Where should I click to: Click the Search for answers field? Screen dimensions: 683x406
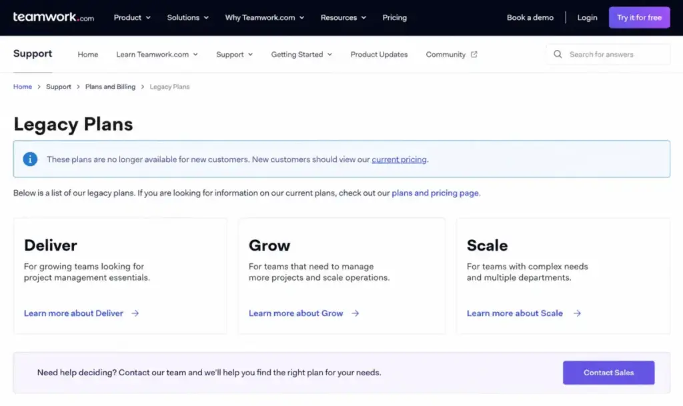click(608, 55)
